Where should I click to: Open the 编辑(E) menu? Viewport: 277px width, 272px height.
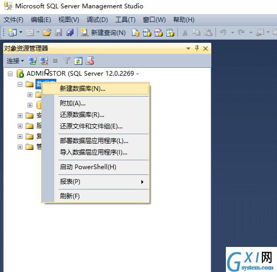click(x=41, y=20)
